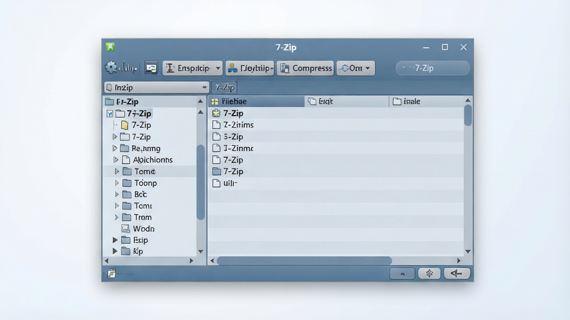Expand the Kip folder in the tree
Viewport: 570px width, 320px height.
(x=115, y=251)
